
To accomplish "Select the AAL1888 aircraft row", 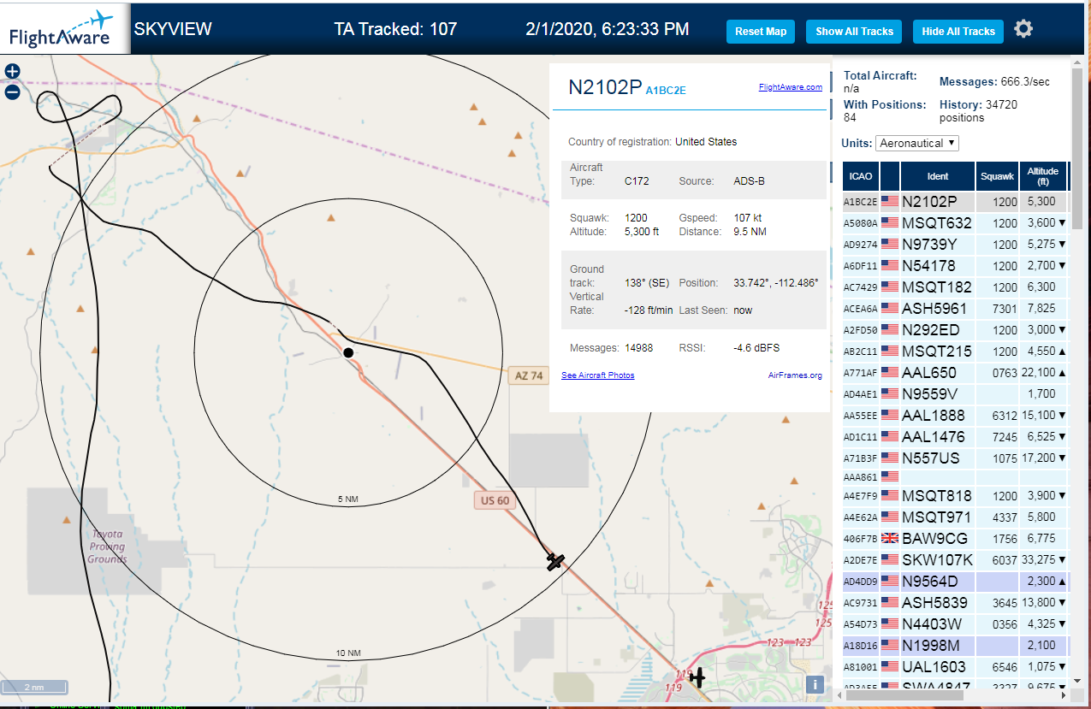I will click(x=955, y=416).
